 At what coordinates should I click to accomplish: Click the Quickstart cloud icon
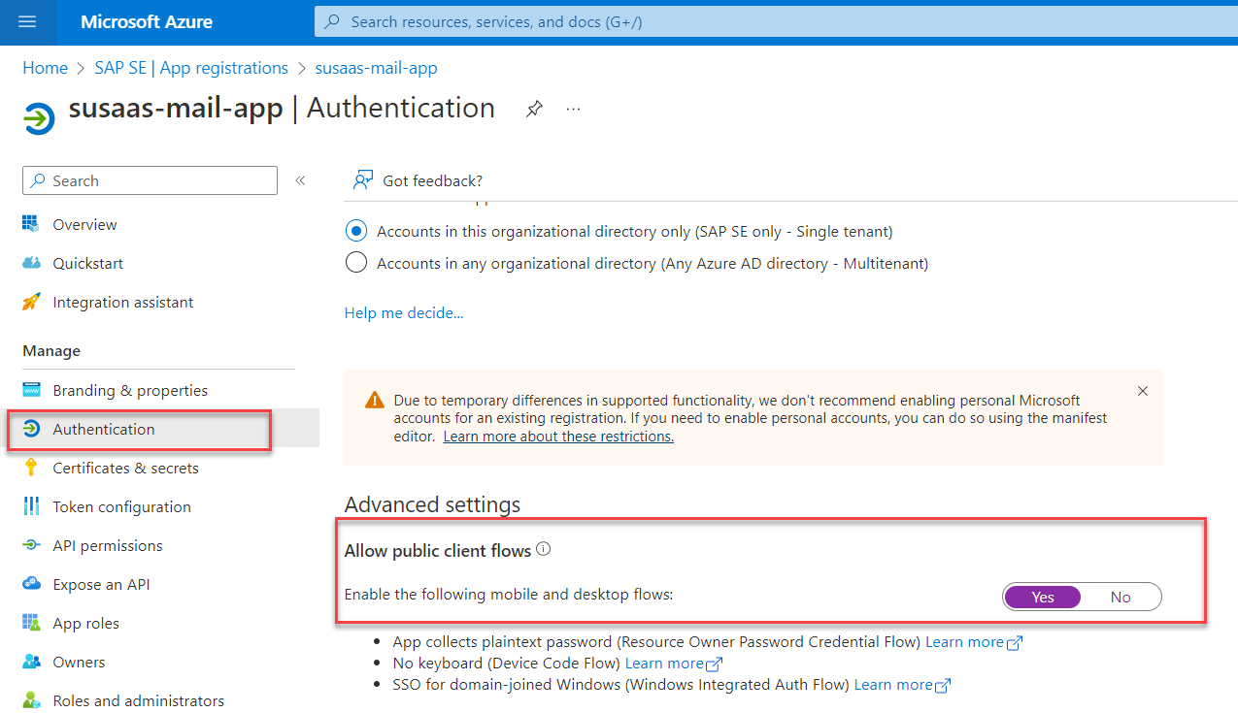(x=32, y=263)
